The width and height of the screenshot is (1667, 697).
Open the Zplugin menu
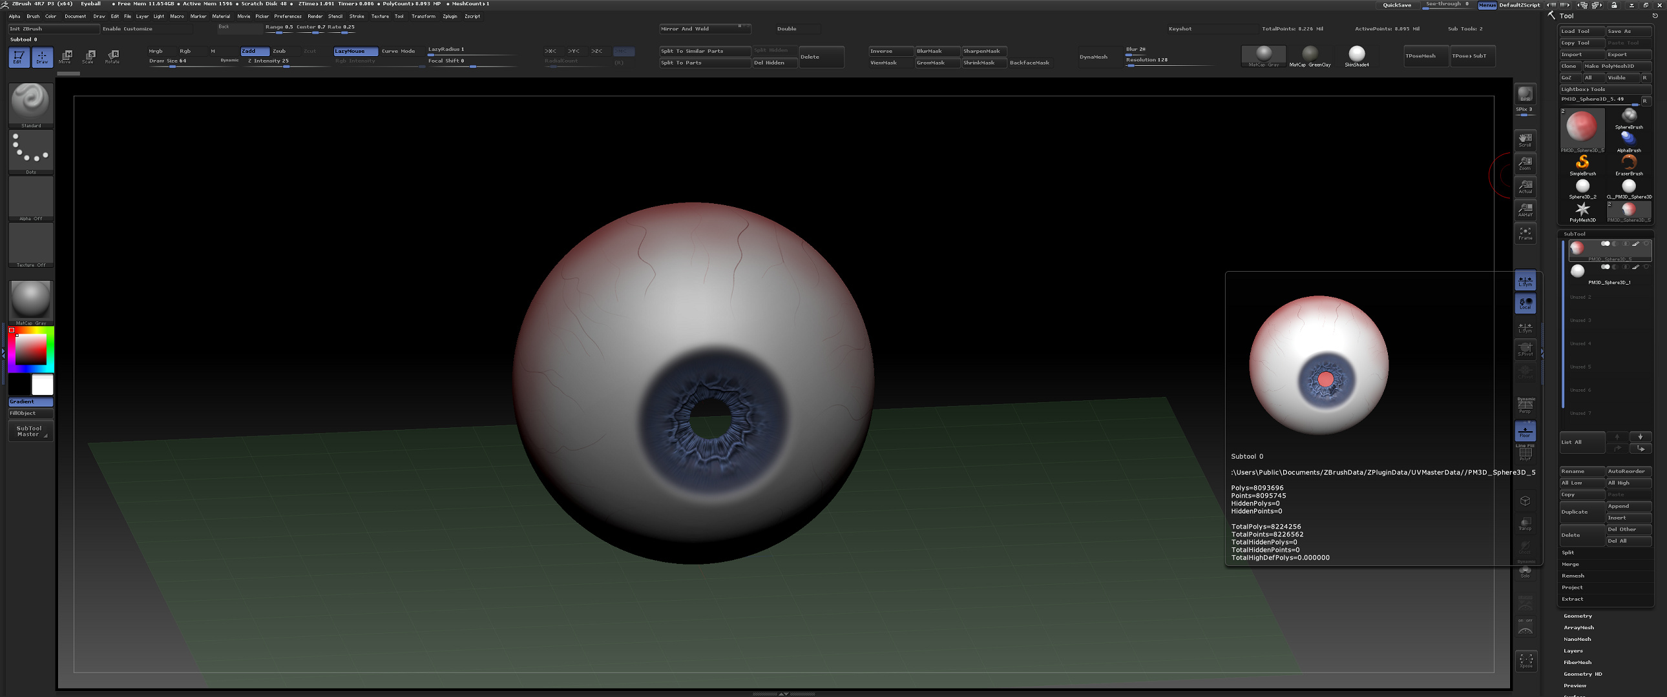click(x=450, y=16)
